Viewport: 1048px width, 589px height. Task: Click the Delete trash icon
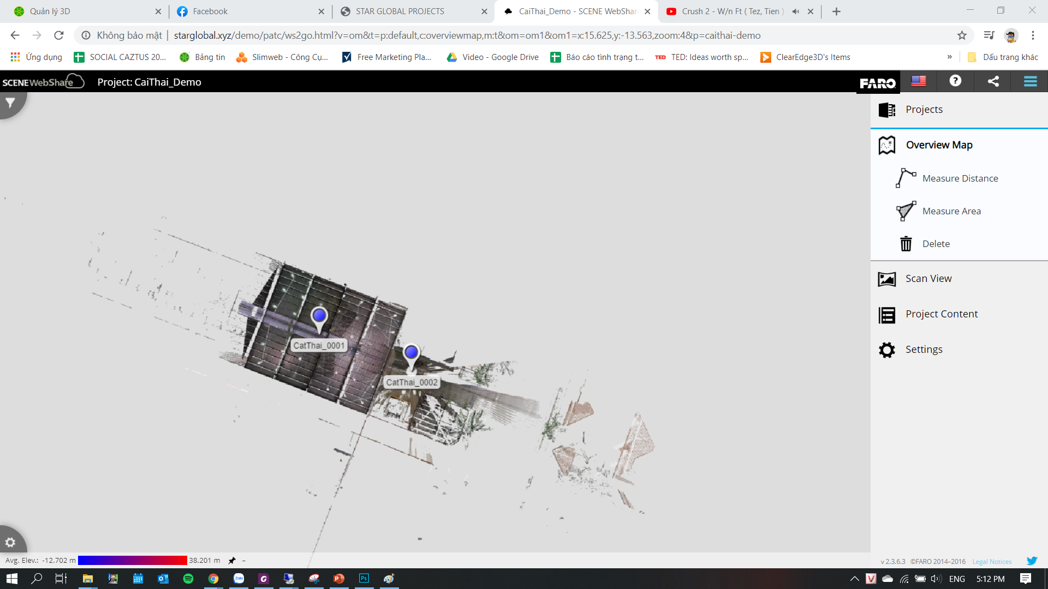pos(906,244)
